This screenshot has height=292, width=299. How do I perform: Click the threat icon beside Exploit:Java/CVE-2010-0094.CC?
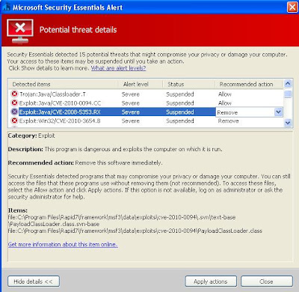[x=15, y=103]
